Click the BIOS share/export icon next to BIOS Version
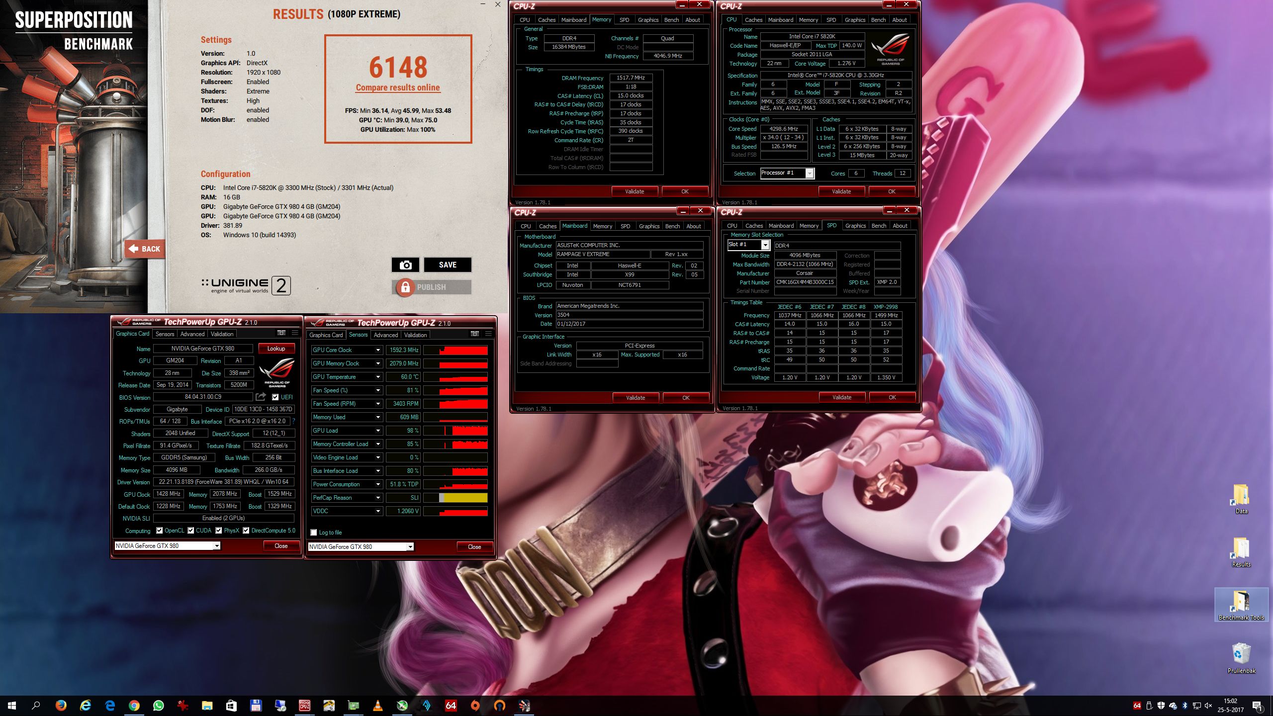The image size is (1273, 716). [261, 397]
